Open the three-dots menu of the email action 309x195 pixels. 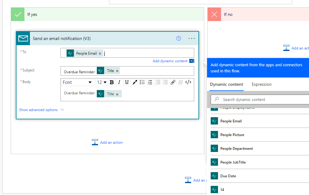click(x=191, y=39)
